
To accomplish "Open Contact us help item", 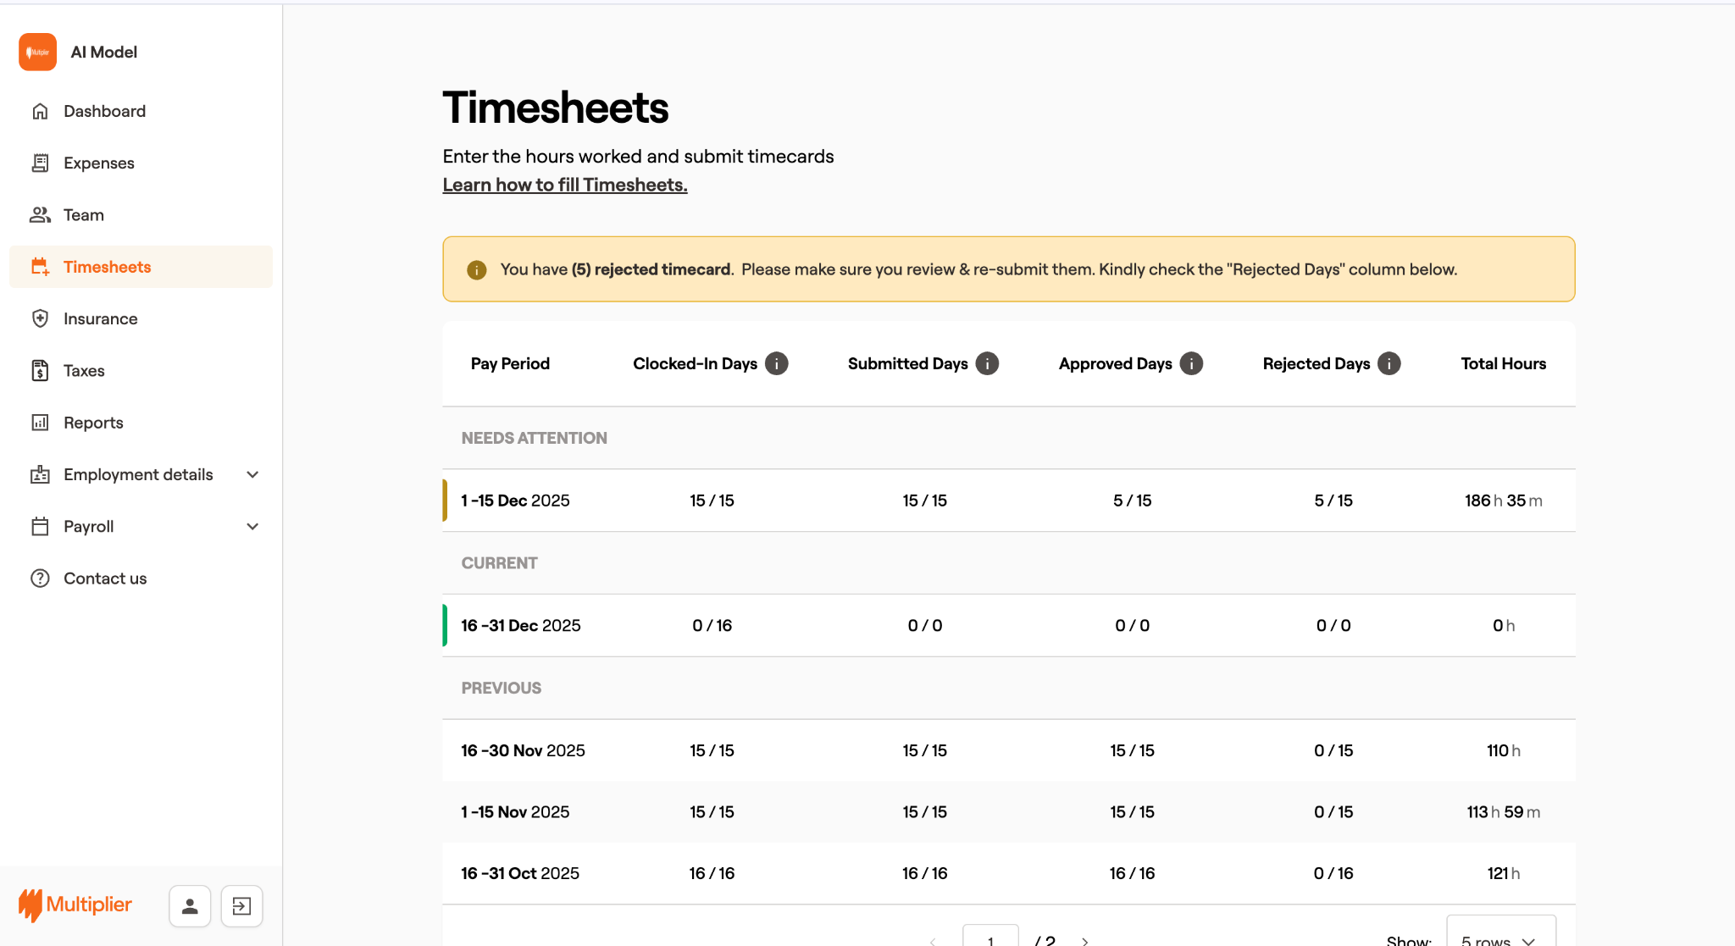I will pos(105,578).
